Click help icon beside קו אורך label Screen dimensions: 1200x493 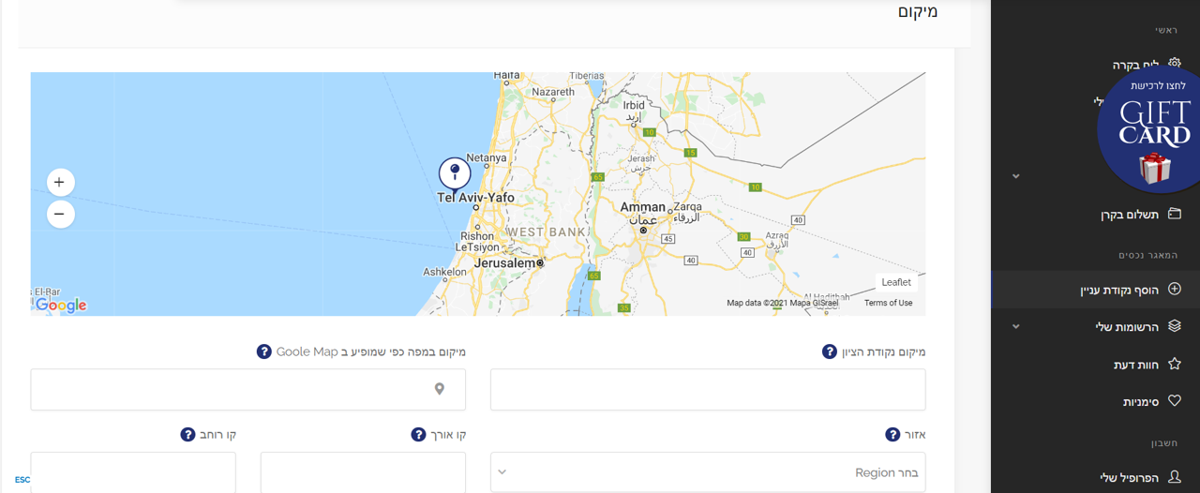tap(419, 435)
